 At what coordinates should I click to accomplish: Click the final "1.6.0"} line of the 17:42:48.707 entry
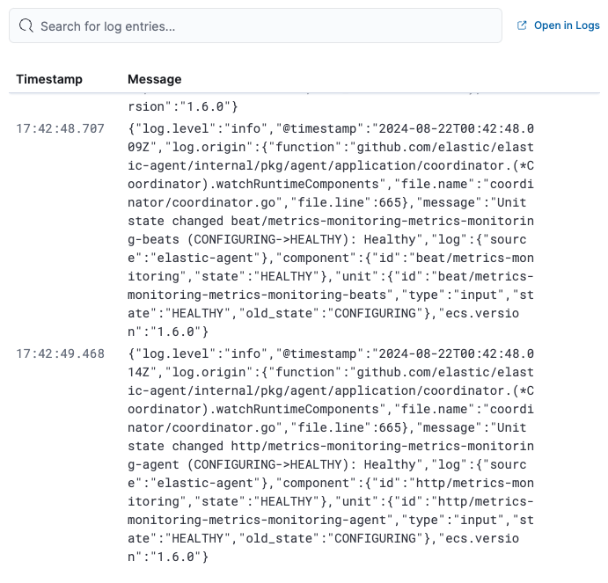point(167,332)
